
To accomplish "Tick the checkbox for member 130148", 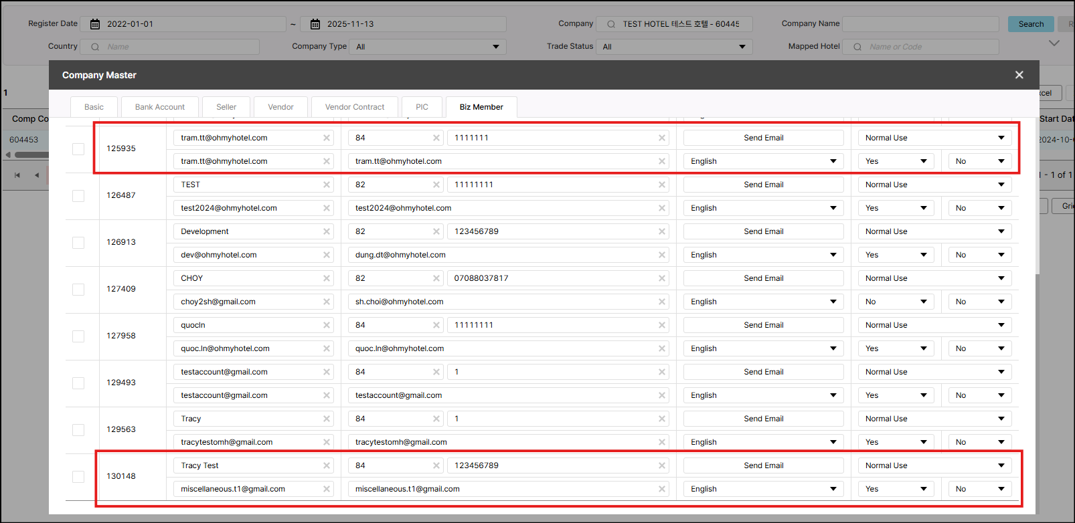I will pos(78,476).
